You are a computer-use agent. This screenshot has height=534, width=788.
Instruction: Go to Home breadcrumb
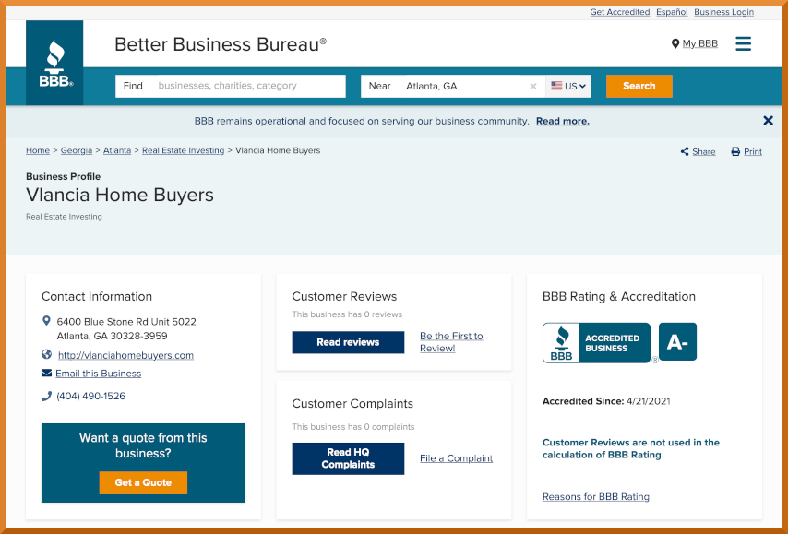(38, 150)
